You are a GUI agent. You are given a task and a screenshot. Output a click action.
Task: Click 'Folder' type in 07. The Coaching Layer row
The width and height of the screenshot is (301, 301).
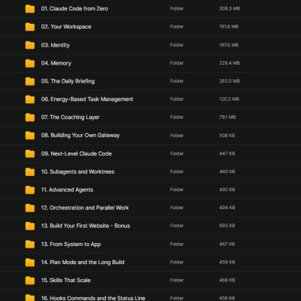click(x=177, y=117)
